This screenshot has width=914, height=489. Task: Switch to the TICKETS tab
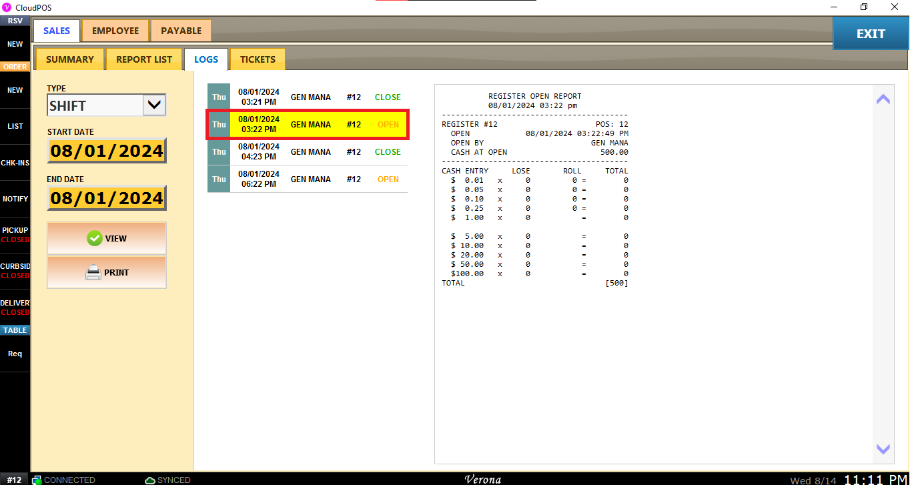[x=258, y=59]
